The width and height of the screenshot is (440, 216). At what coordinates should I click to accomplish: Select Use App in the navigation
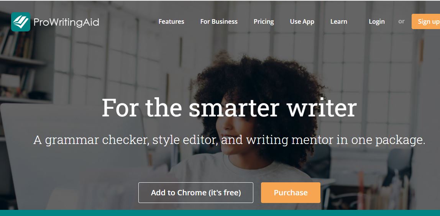[x=302, y=21]
